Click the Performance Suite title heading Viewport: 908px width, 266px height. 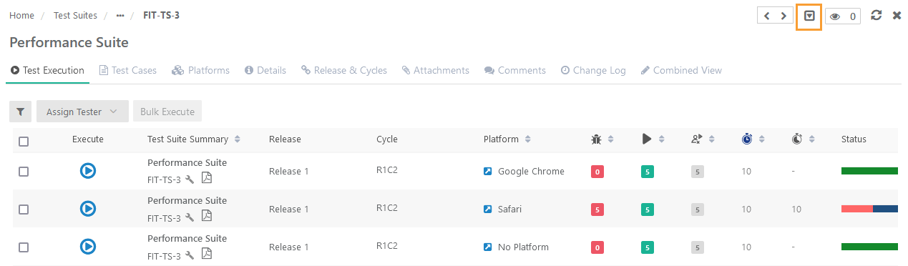point(69,42)
